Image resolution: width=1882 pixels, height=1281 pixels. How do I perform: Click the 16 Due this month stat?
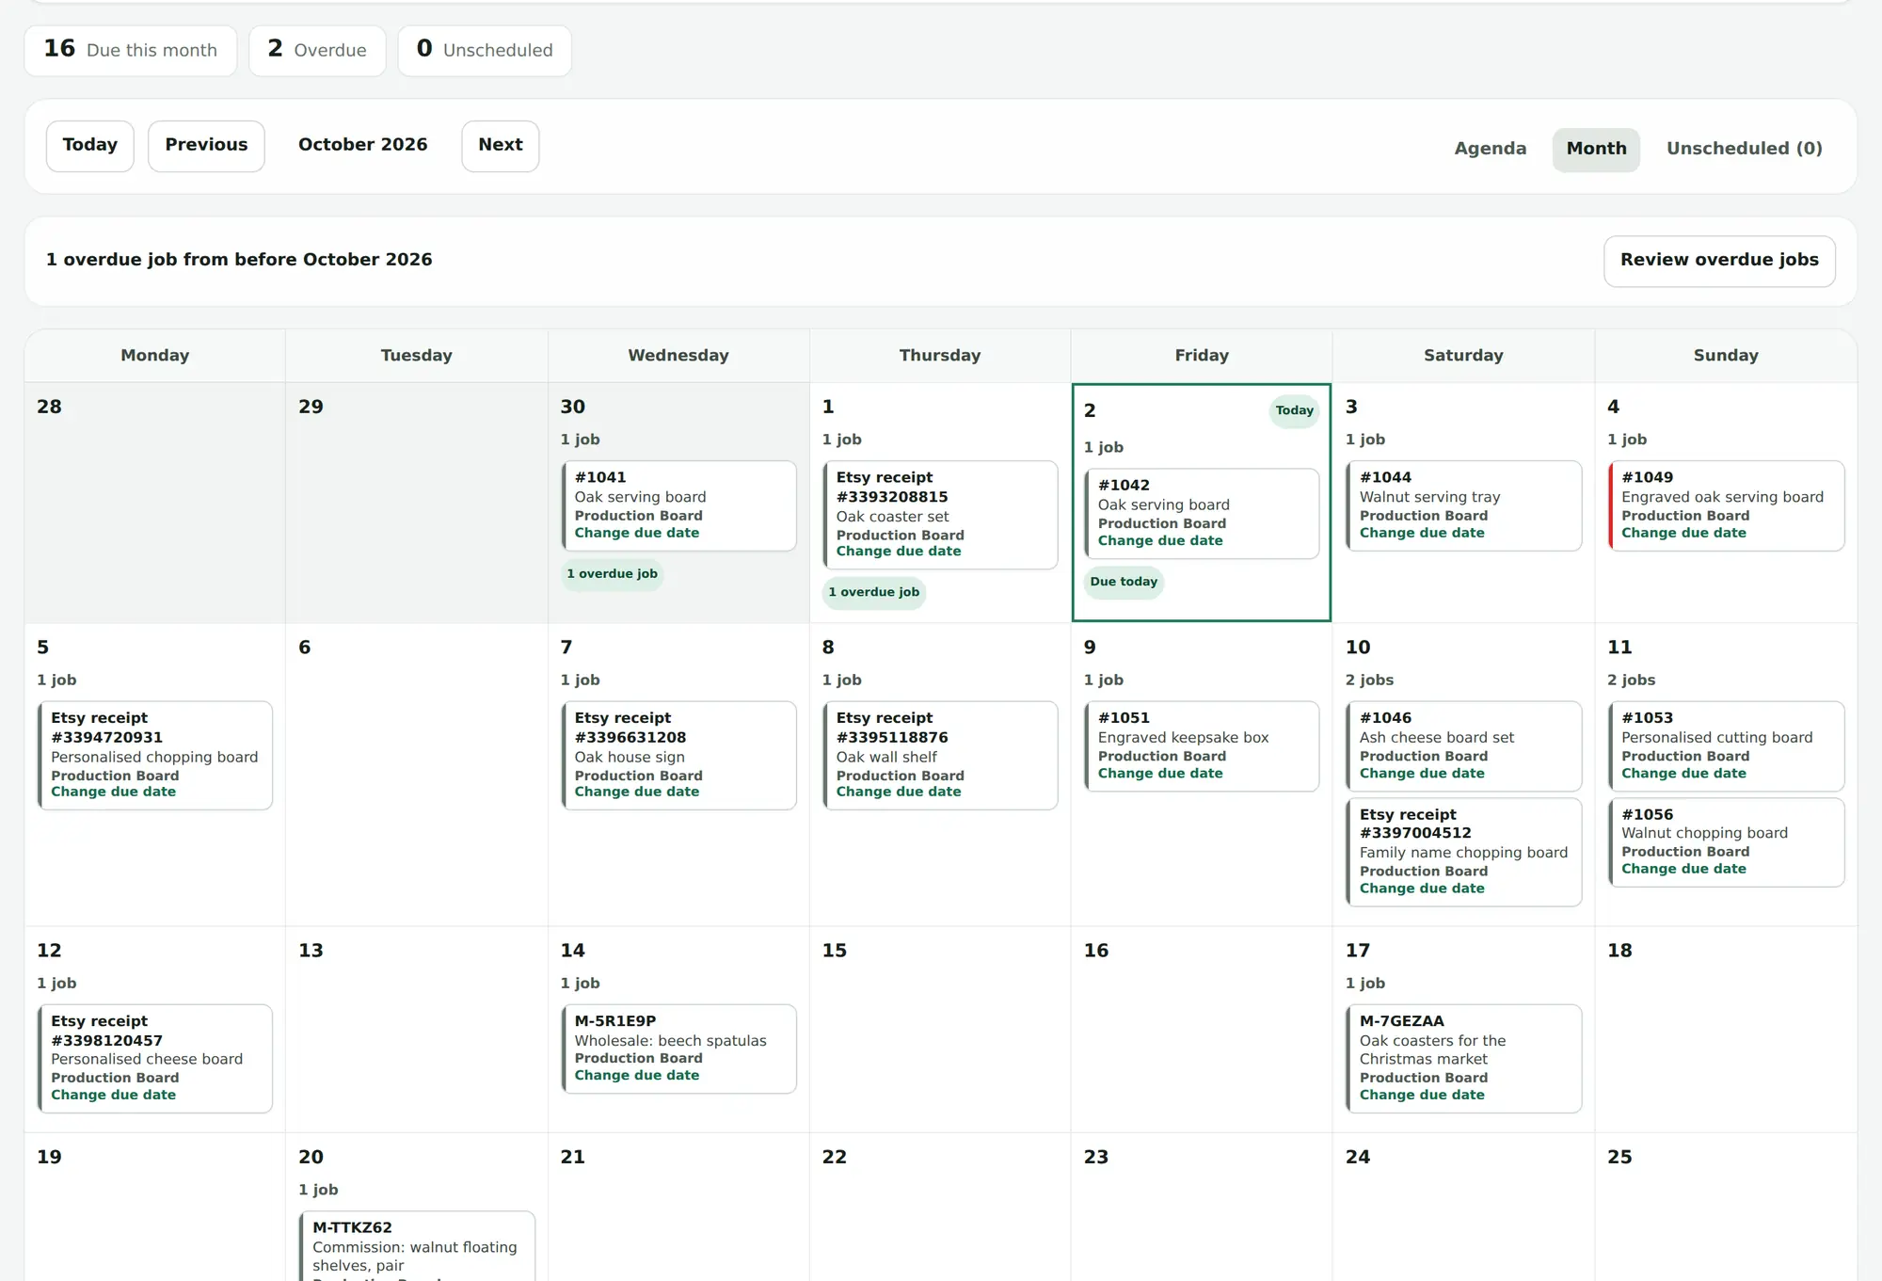(131, 50)
